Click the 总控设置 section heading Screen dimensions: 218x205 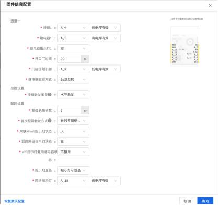tap(17, 88)
